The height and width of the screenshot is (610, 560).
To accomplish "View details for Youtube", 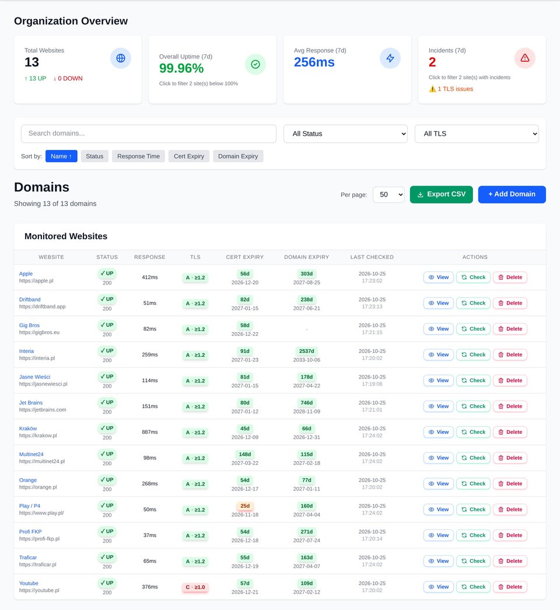I will [x=439, y=587].
